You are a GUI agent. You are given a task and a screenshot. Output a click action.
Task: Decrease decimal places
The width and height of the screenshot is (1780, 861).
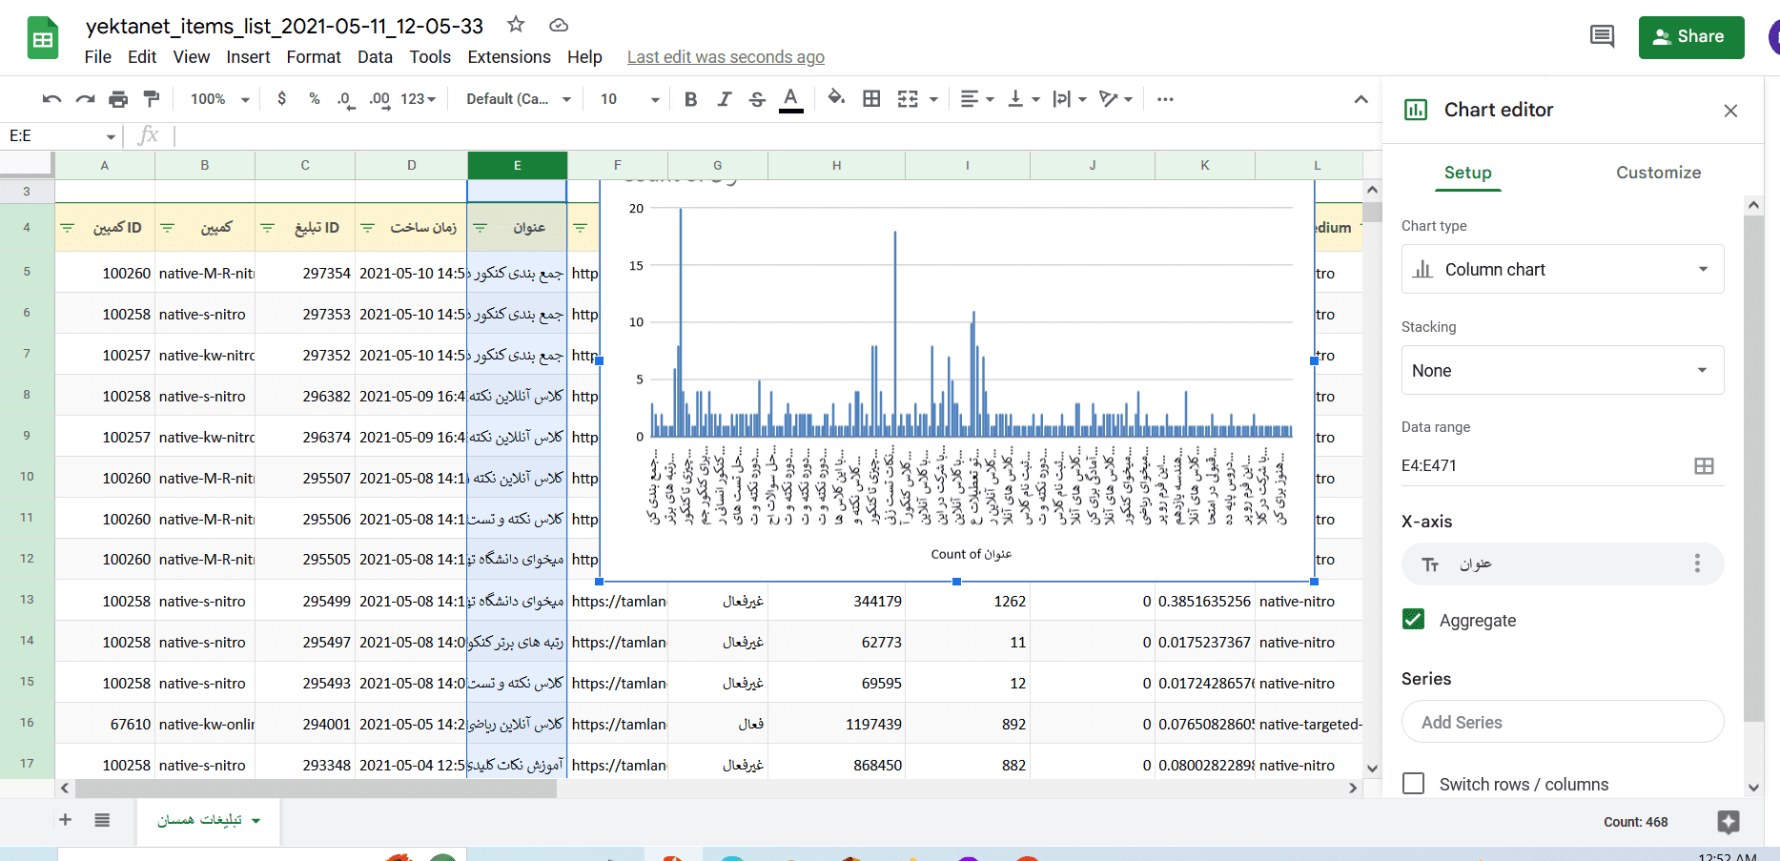tap(346, 99)
